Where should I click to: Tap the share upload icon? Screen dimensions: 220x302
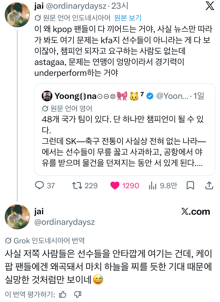[x=209, y=185]
